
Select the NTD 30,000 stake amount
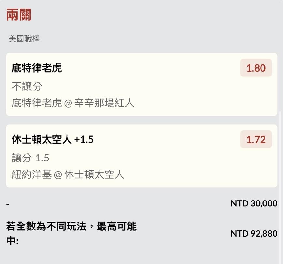pyautogui.click(x=254, y=204)
